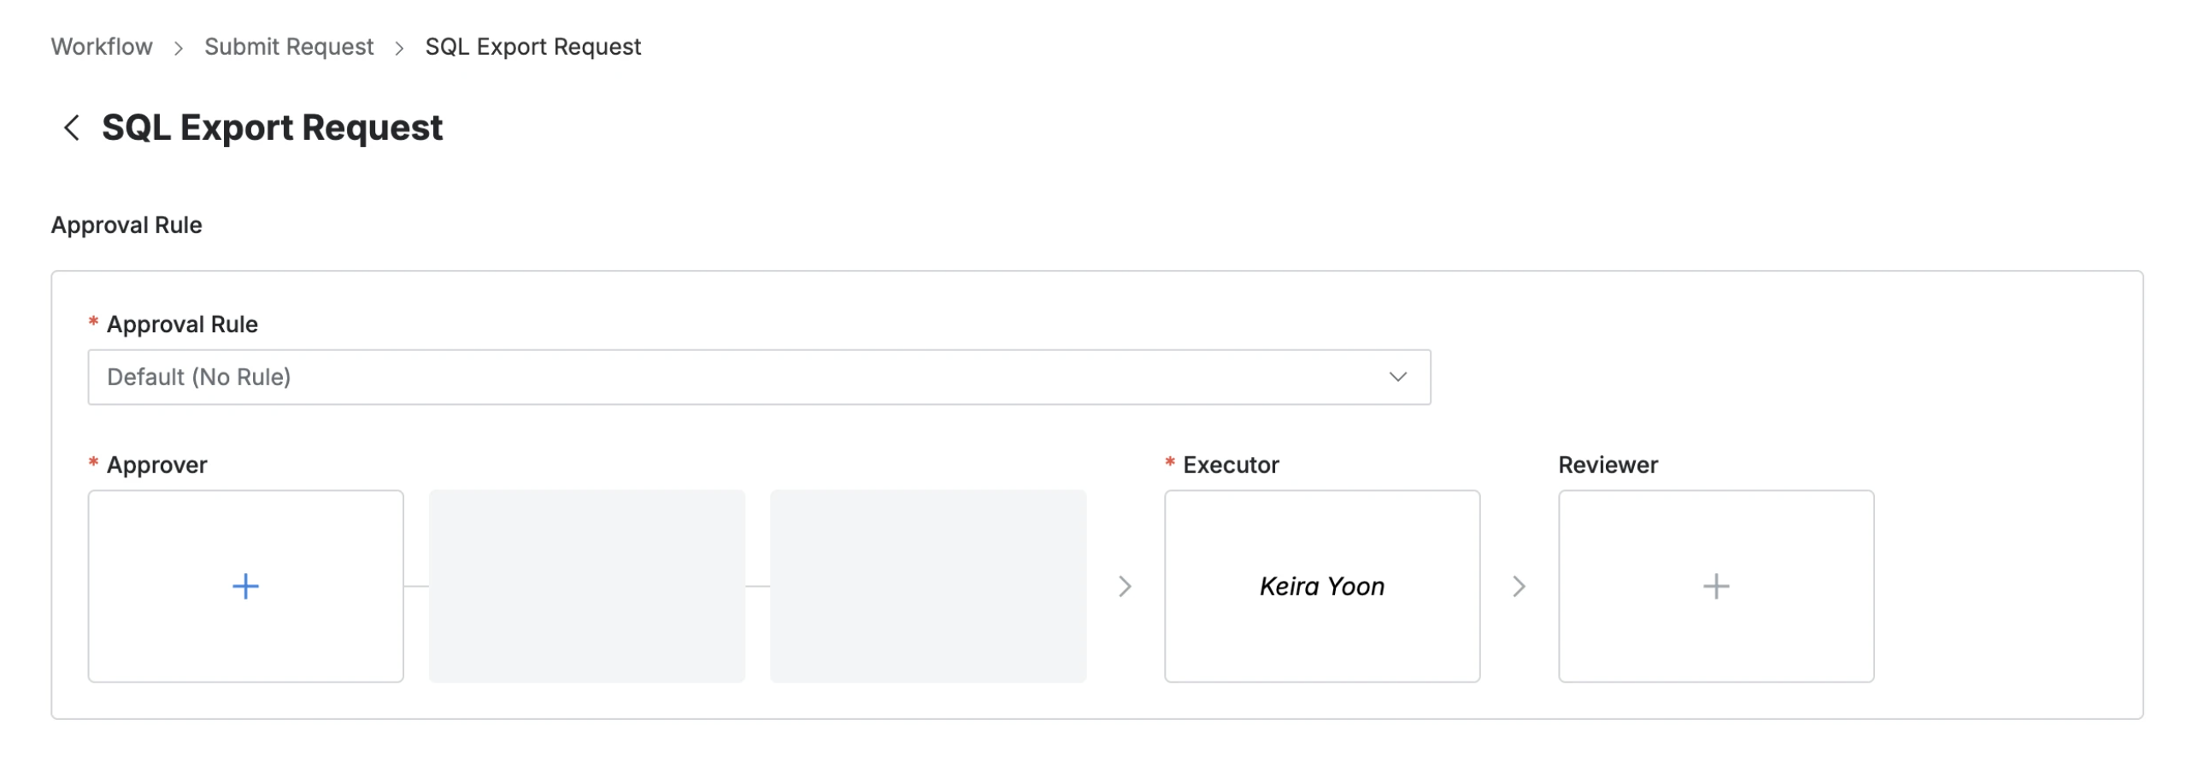Click the plus icon under Approver
2193x767 pixels.
[245, 586]
